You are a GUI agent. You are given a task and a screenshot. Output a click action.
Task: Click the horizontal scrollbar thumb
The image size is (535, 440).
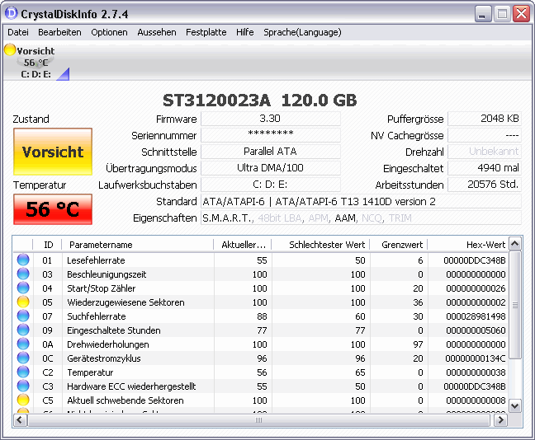(x=259, y=420)
